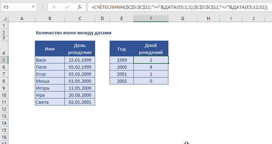Select count cell showing 4 for 2000

point(151,67)
